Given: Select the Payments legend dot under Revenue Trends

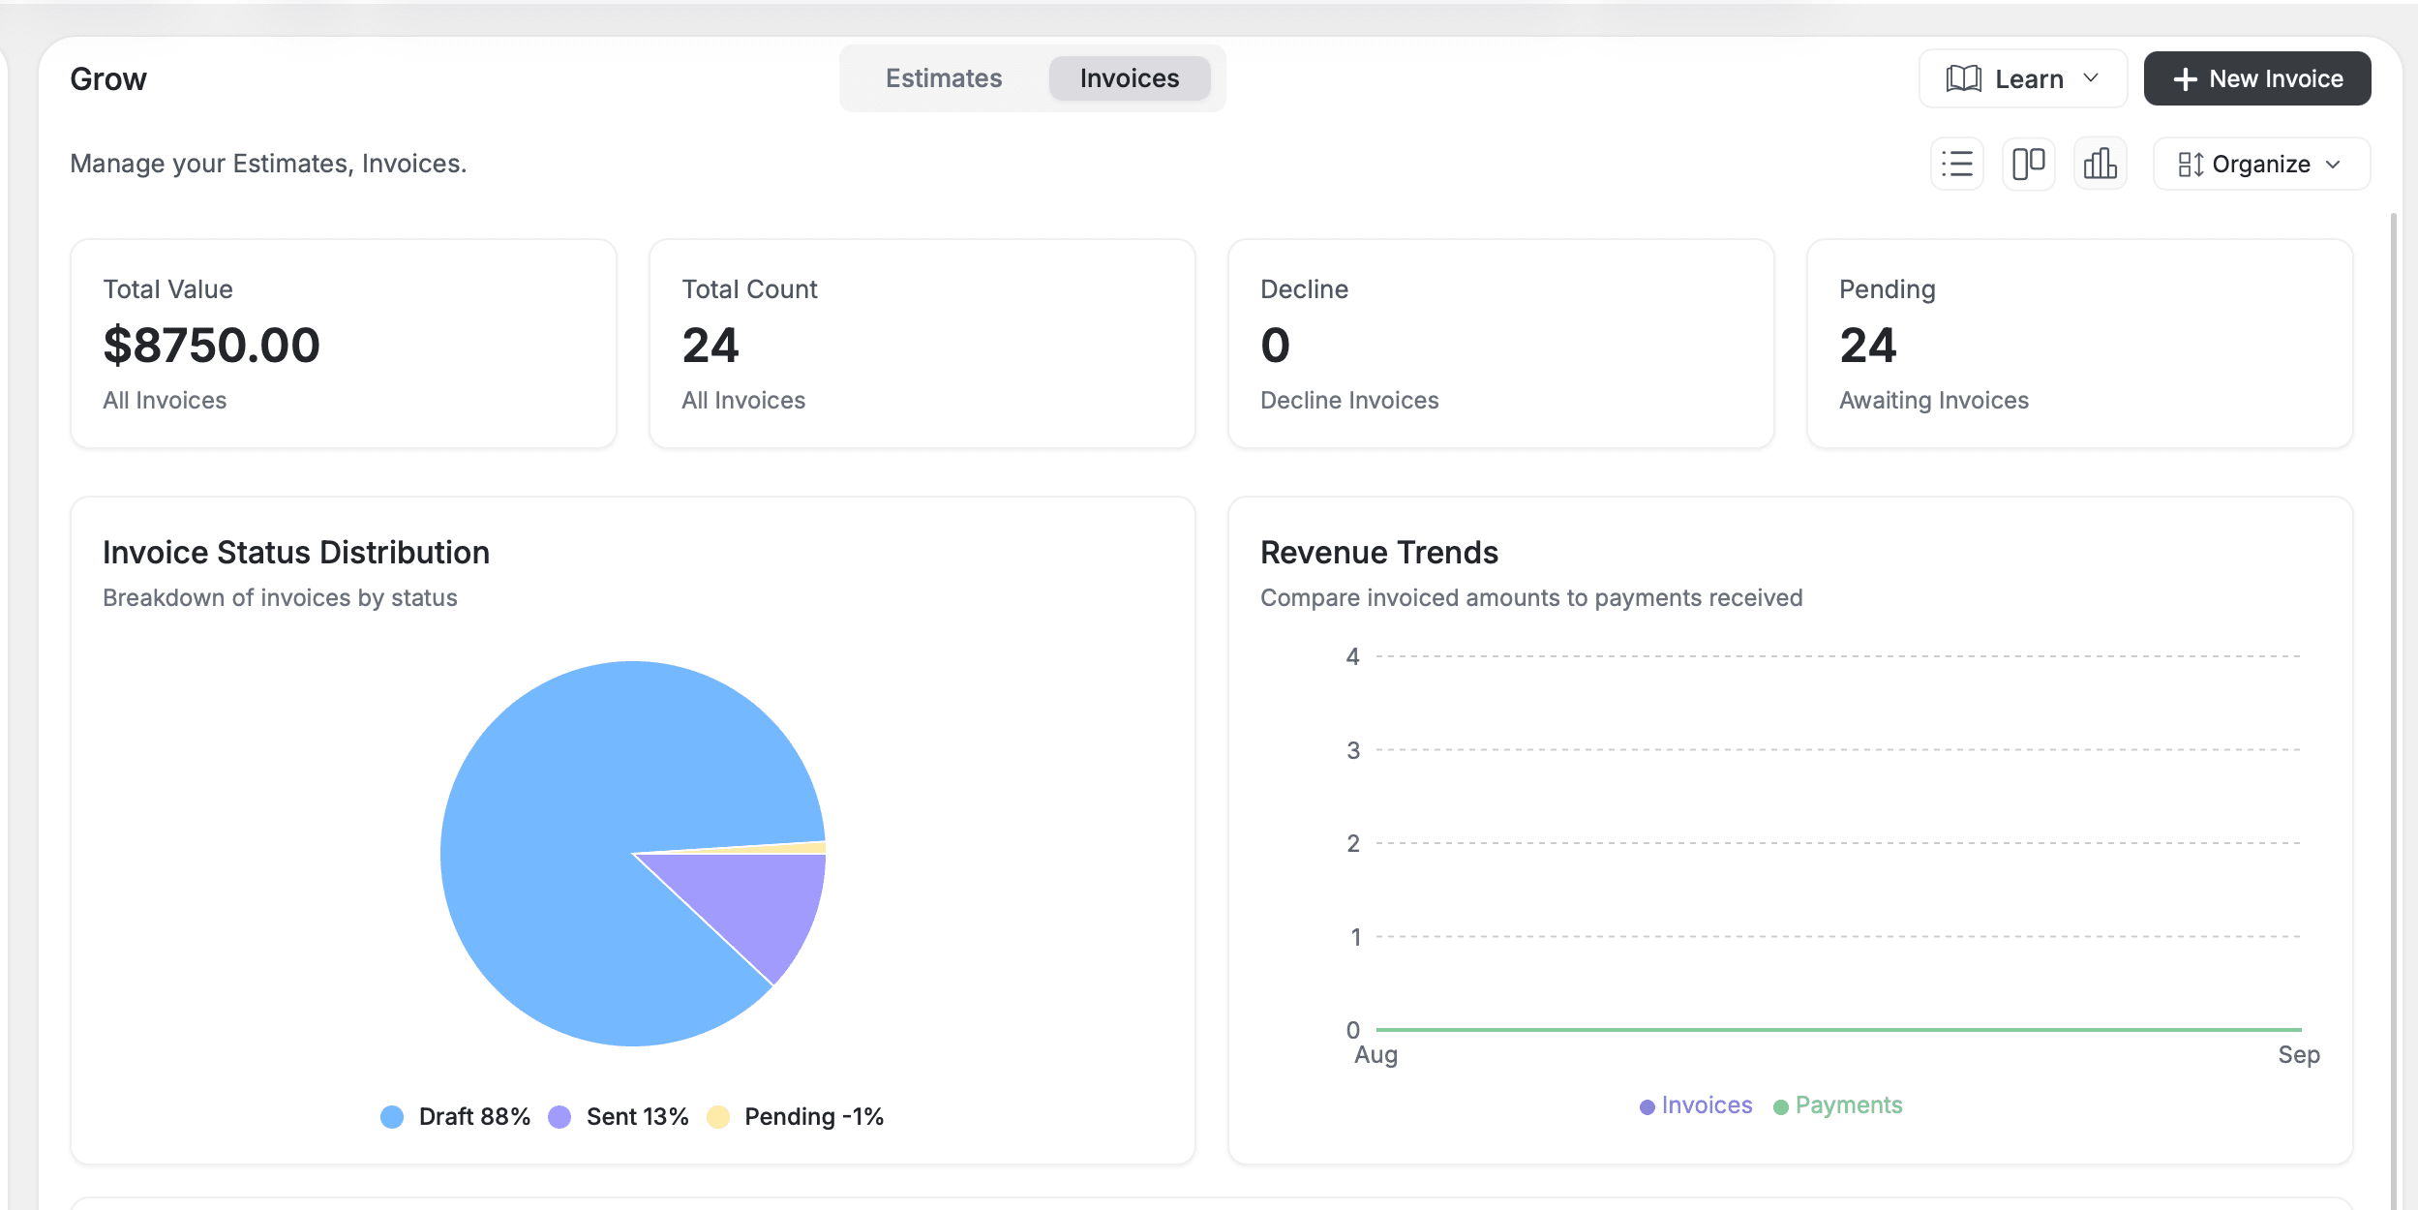Looking at the screenshot, I should [x=1781, y=1104].
